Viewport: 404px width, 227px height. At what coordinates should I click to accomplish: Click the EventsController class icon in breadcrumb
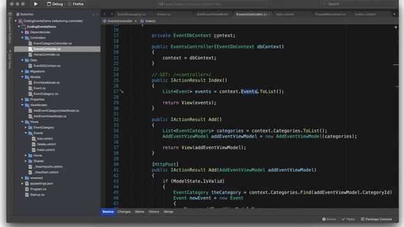click(x=105, y=21)
